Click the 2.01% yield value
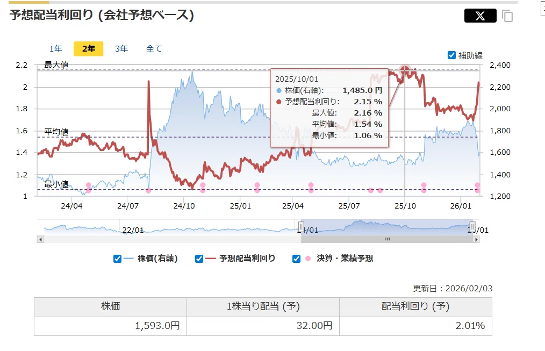Viewport: 545px width, 351px height. (470, 326)
